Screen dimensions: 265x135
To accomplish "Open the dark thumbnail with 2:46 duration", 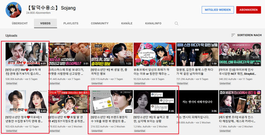I will pyautogui.click(x=155, y=102).
